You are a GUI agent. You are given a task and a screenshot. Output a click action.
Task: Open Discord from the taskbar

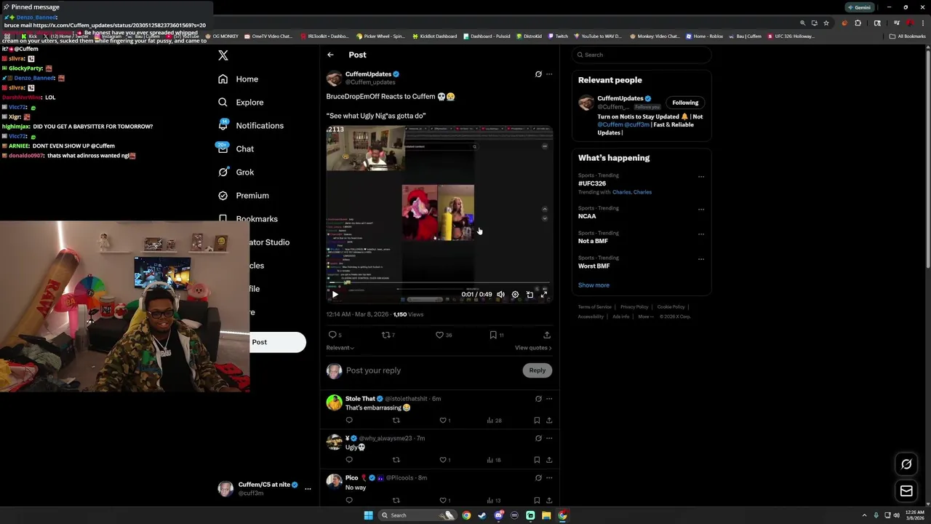498,515
